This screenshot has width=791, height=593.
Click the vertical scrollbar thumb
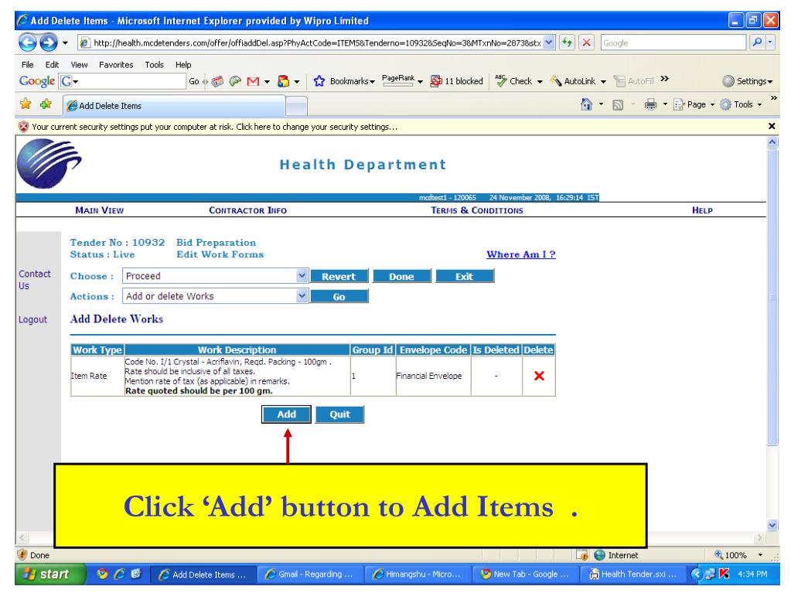[x=772, y=297]
